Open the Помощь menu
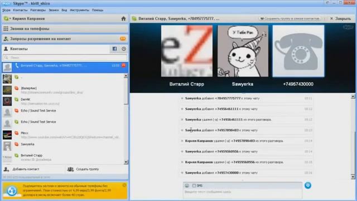357x201 pixels. tap(98, 10)
